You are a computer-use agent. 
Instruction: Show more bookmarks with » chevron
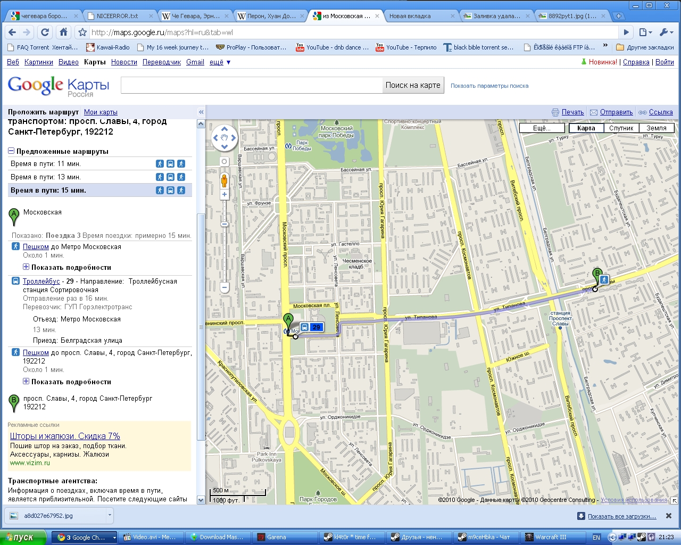pos(605,47)
